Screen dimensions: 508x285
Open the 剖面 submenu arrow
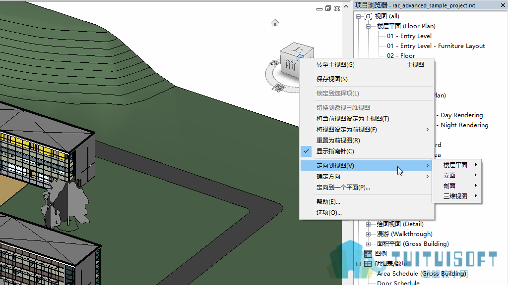click(x=476, y=186)
